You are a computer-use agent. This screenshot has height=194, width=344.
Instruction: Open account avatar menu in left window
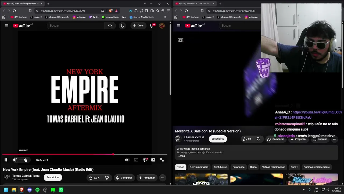162,26
